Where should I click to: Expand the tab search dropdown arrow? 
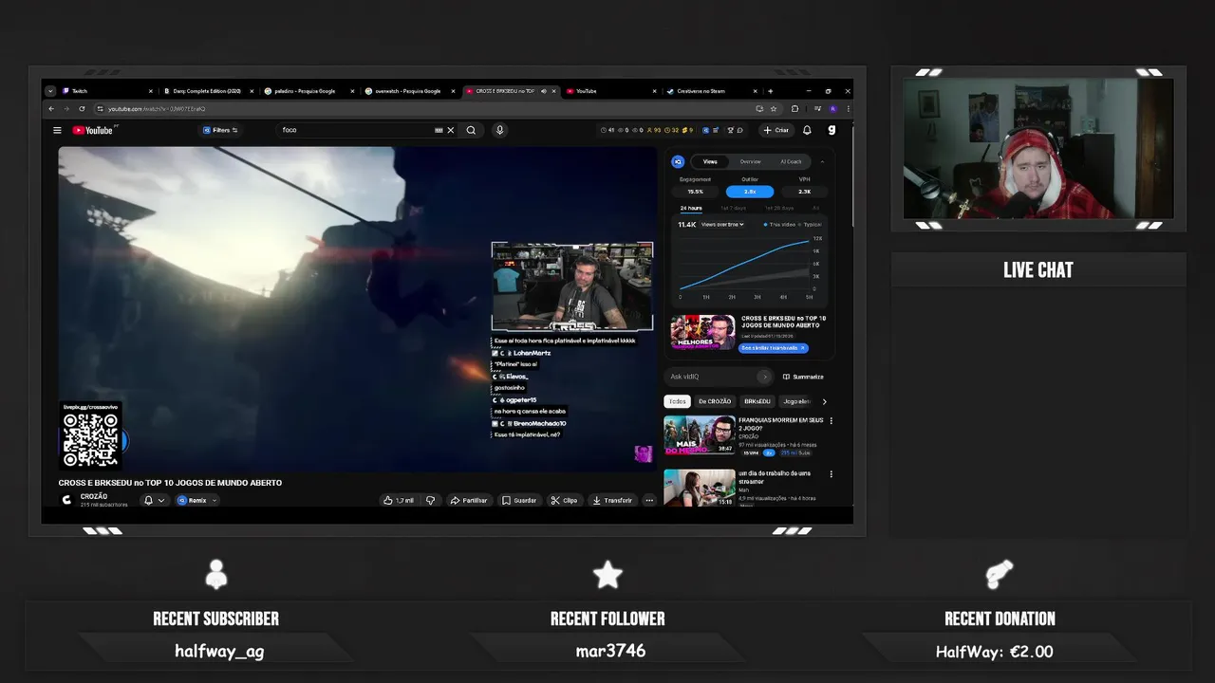click(49, 91)
